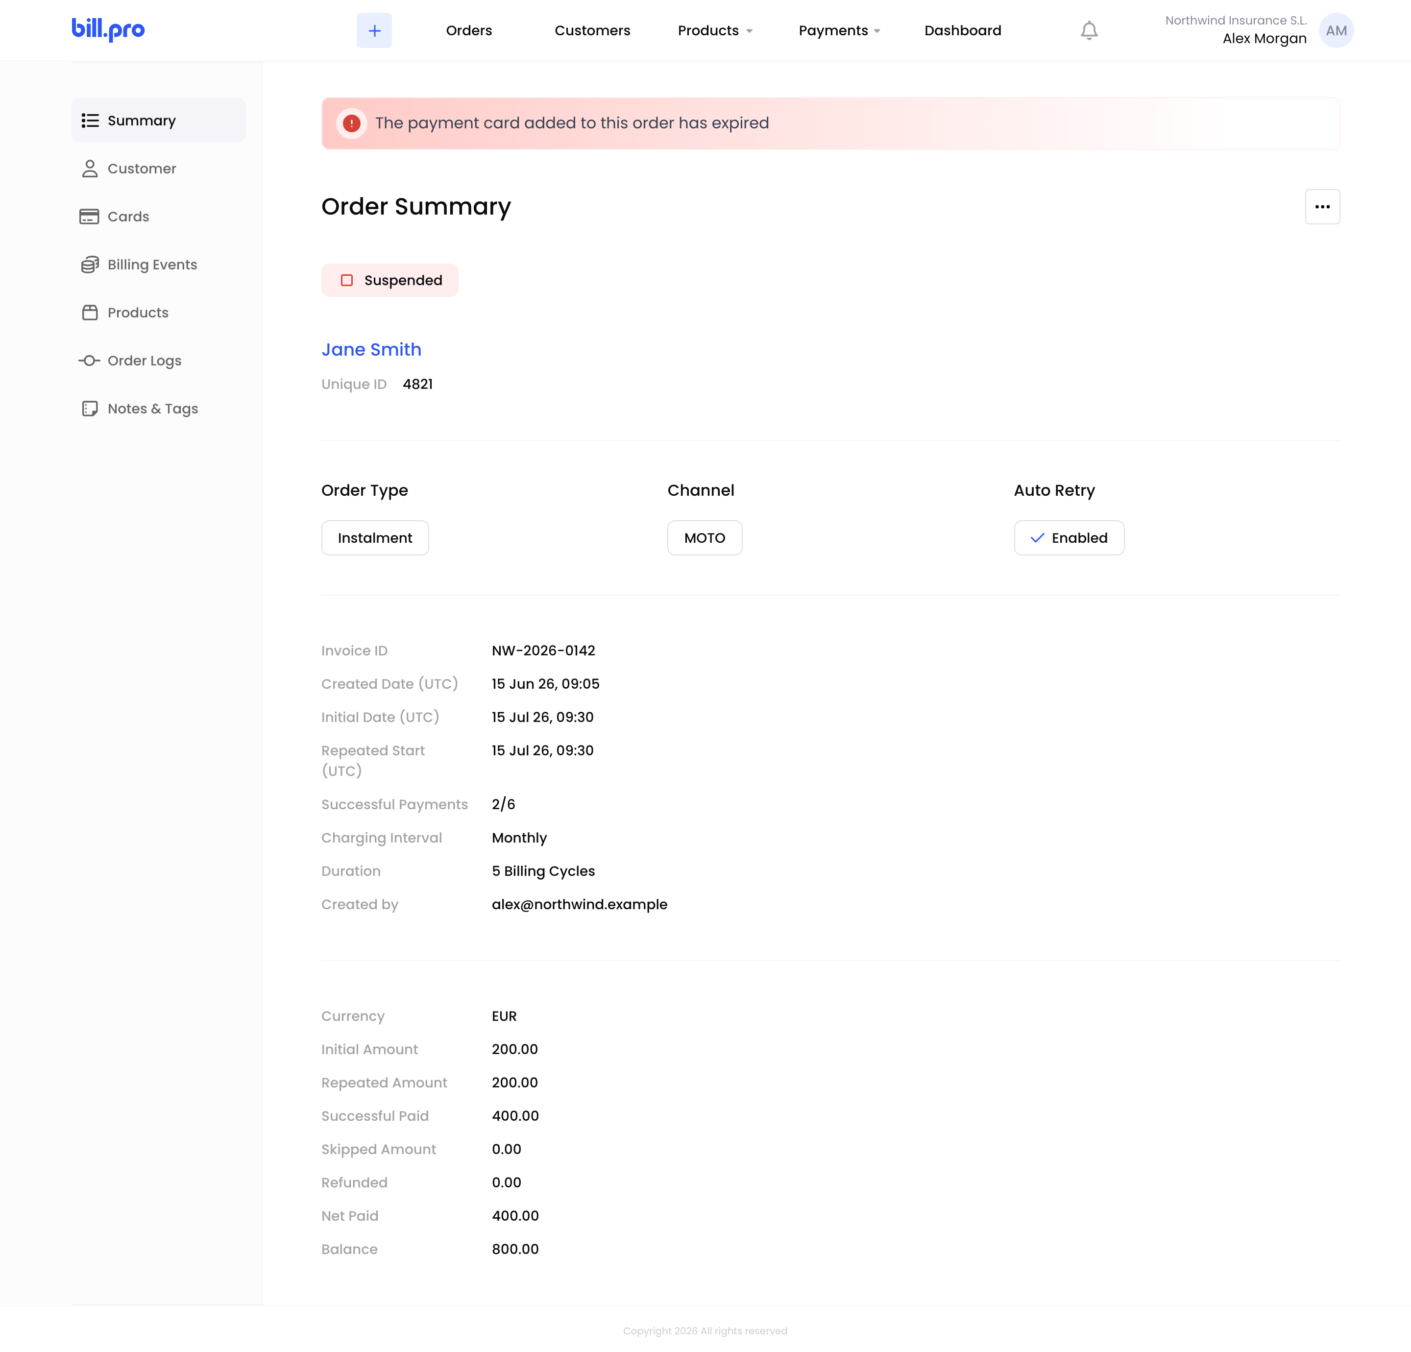
Task: Expand the Products dropdown in top navigation
Action: 715,30
